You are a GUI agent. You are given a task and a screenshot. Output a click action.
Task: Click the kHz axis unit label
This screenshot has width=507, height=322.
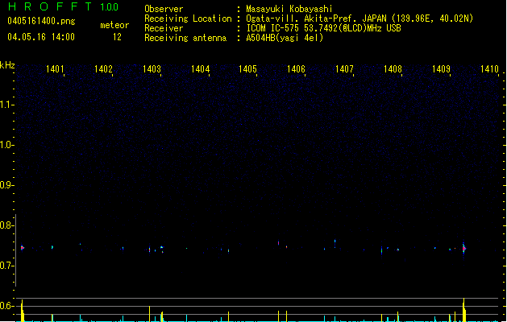pos(7,65)
